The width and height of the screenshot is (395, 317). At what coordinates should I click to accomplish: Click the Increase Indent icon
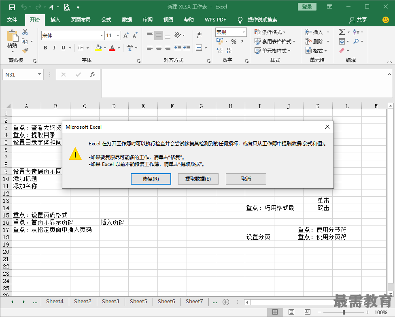click(x=187, y=48)
